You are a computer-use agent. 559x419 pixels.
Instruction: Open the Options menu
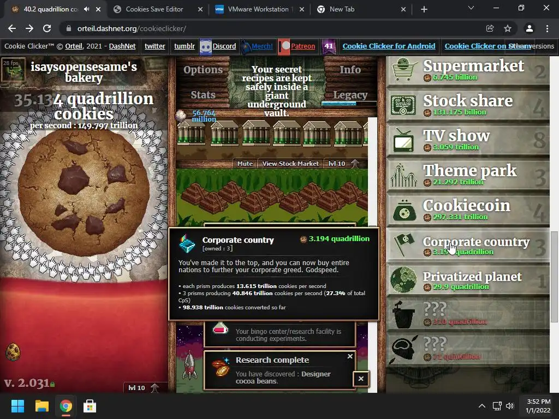(203, 70)
